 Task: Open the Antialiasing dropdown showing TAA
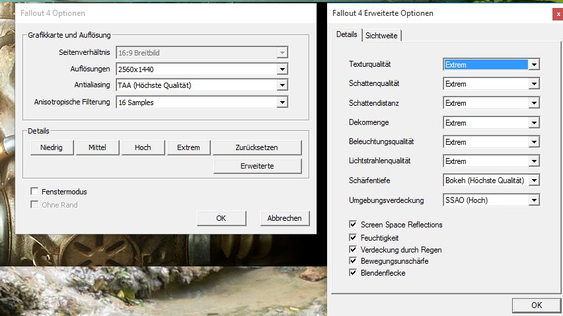coord(202,85)
